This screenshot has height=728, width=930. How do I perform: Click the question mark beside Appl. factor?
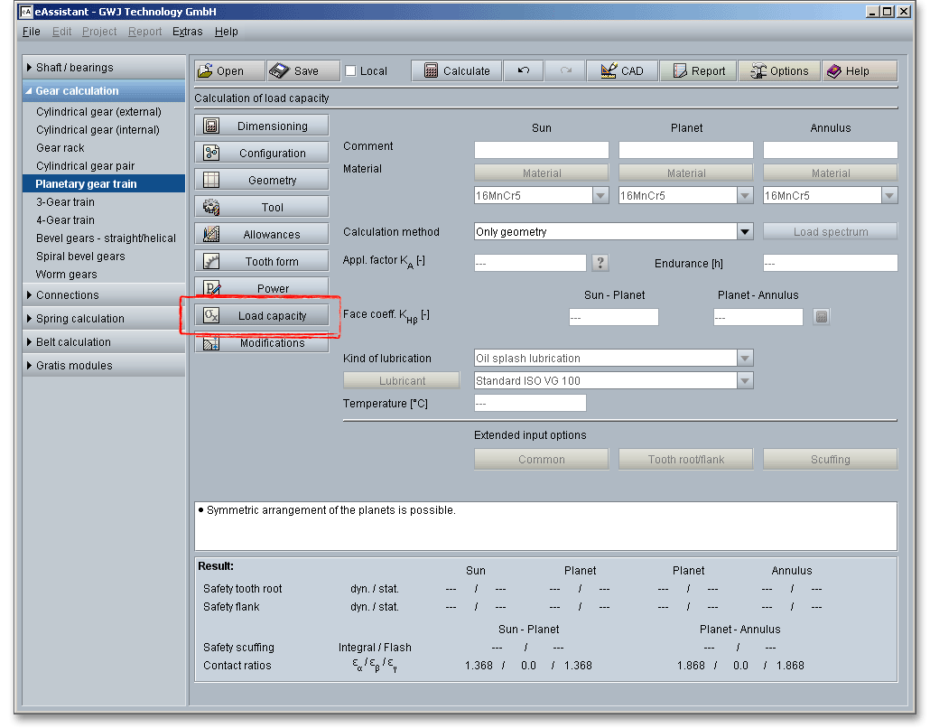point(600,263)
